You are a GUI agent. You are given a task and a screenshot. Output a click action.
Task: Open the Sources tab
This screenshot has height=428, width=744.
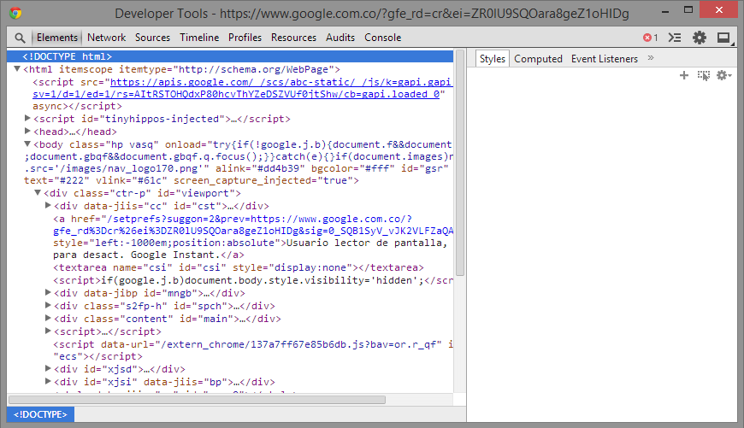click(x=152, y=38)
